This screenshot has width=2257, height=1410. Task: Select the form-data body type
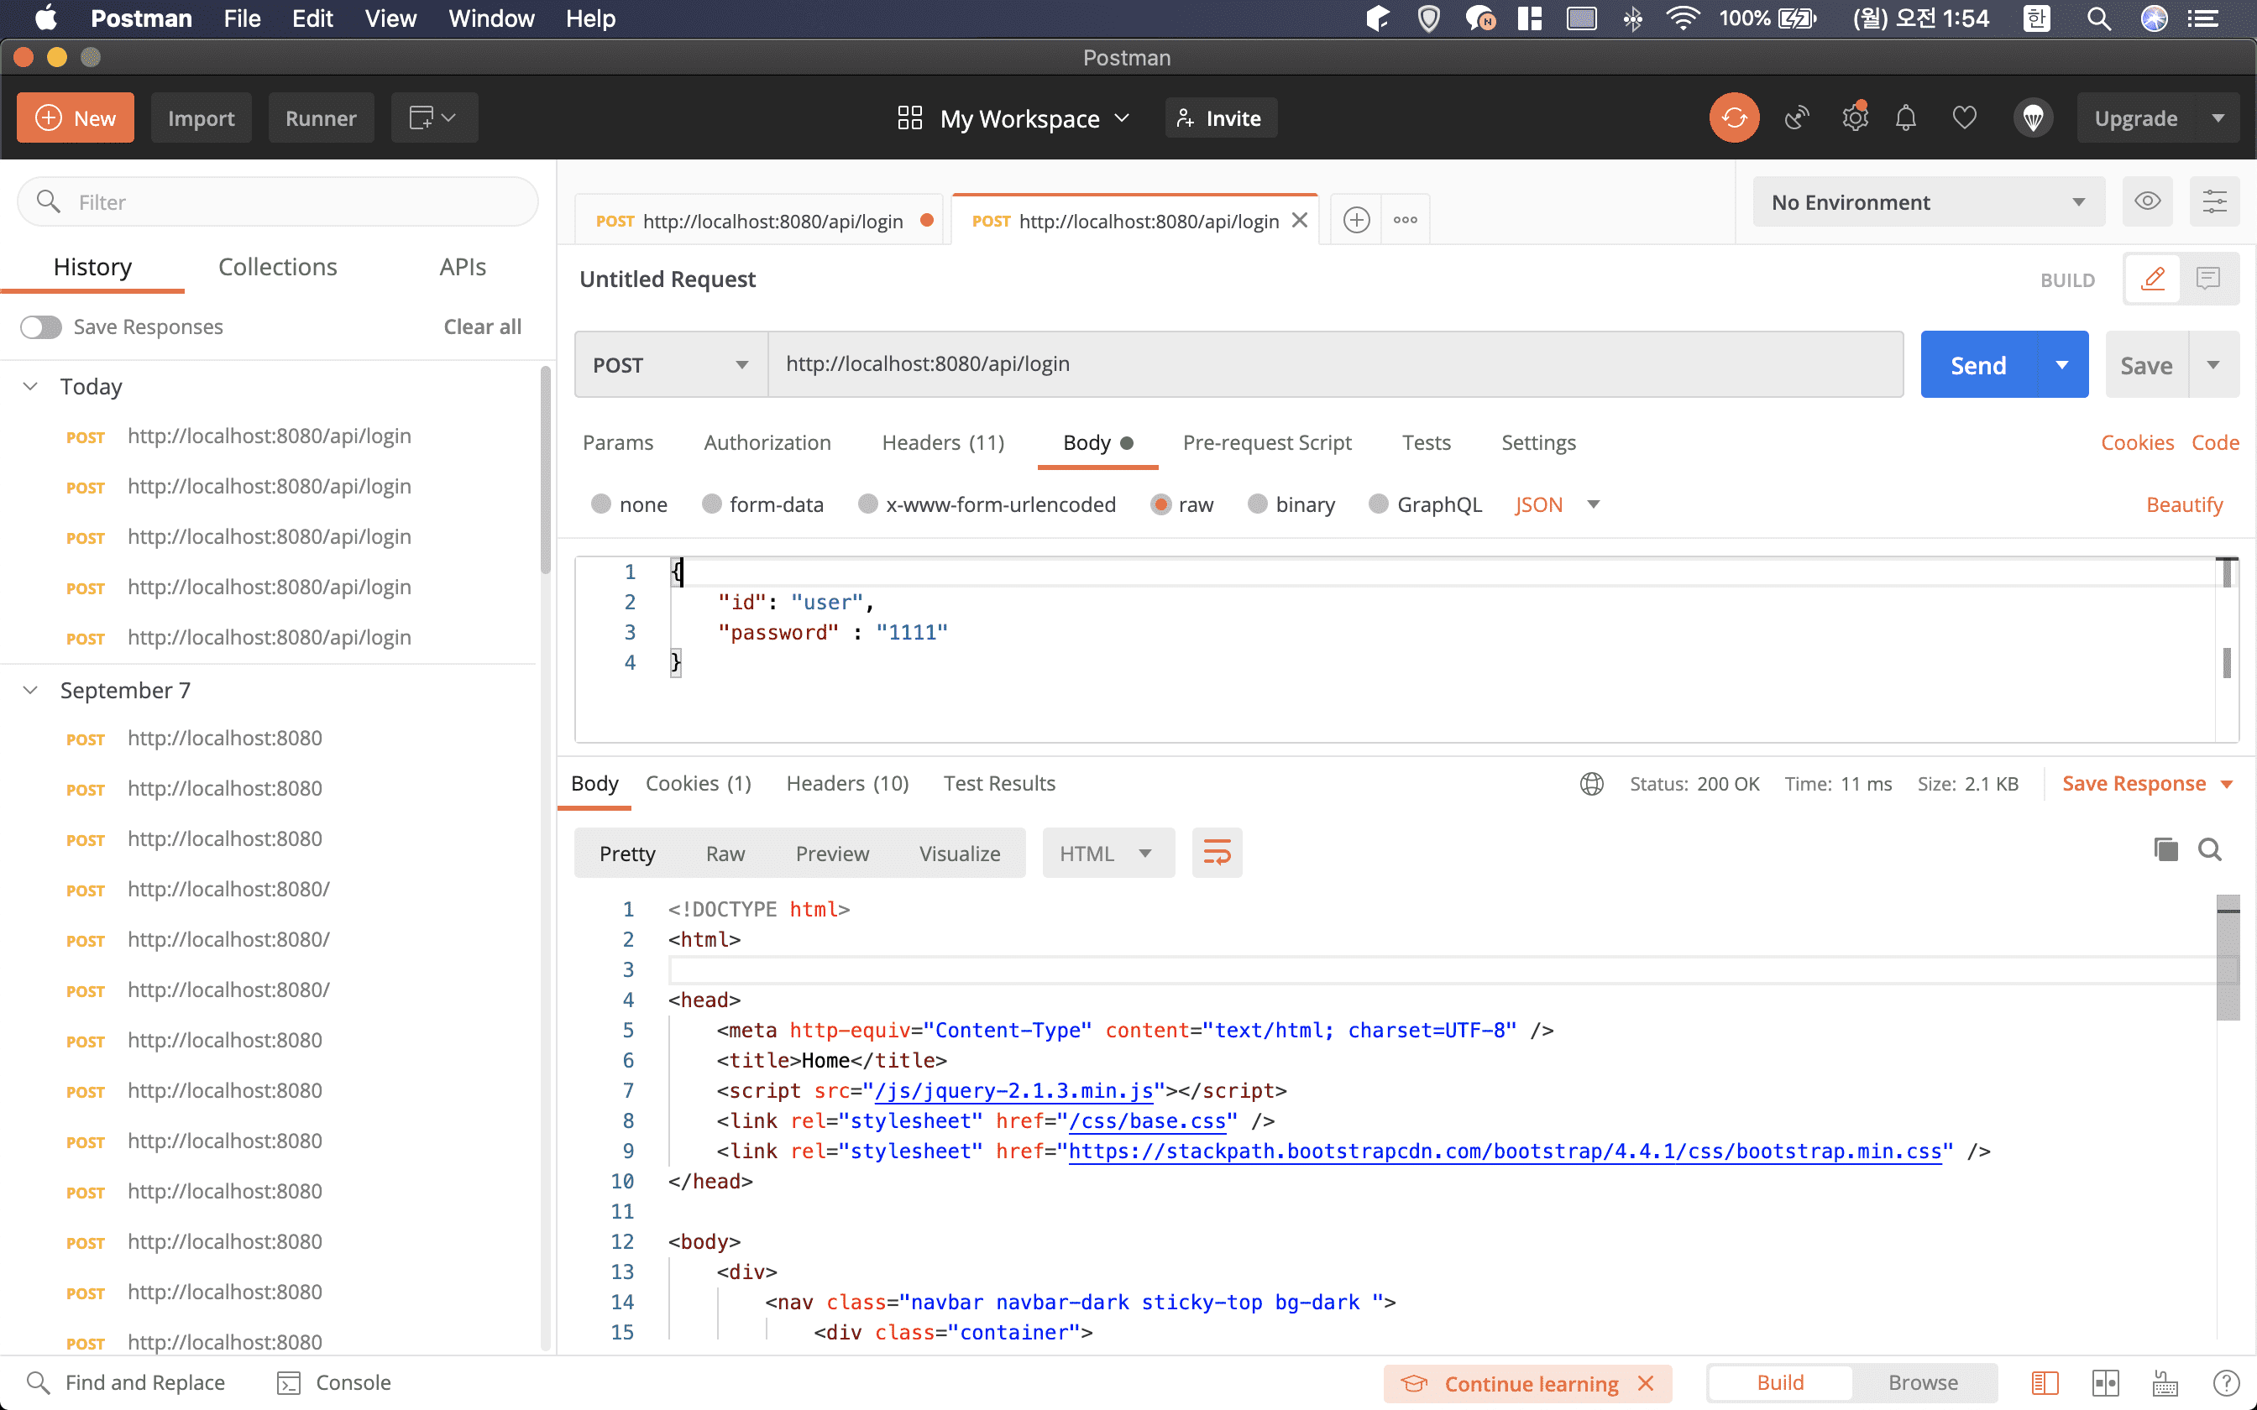pyautogui.click(x=711, y=504)
